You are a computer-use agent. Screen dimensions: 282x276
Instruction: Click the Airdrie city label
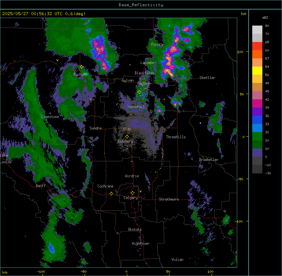pyautogui.click(x=132, y=176)
